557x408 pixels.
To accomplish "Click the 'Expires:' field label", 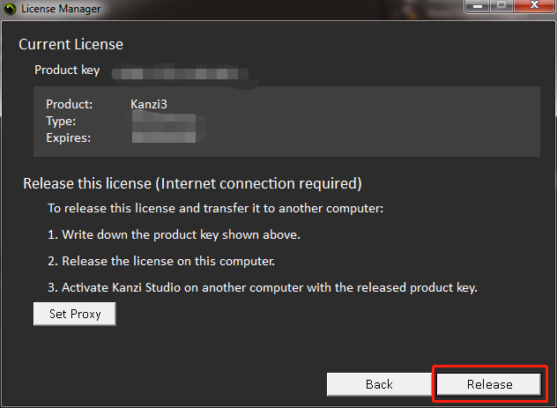I will click(68, 137).
